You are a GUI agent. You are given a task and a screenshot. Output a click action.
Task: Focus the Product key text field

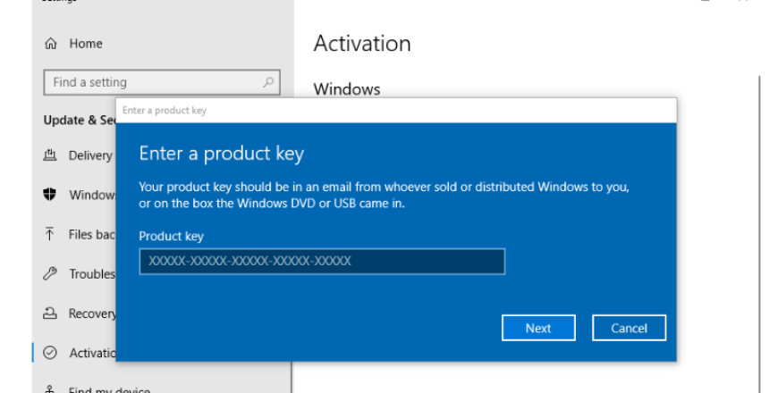pyautogui.click(x=322, y=262)
